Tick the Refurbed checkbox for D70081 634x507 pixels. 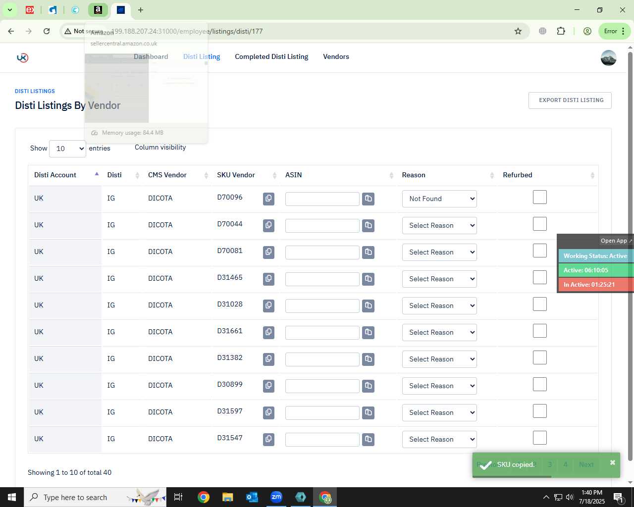coord(540,251)
